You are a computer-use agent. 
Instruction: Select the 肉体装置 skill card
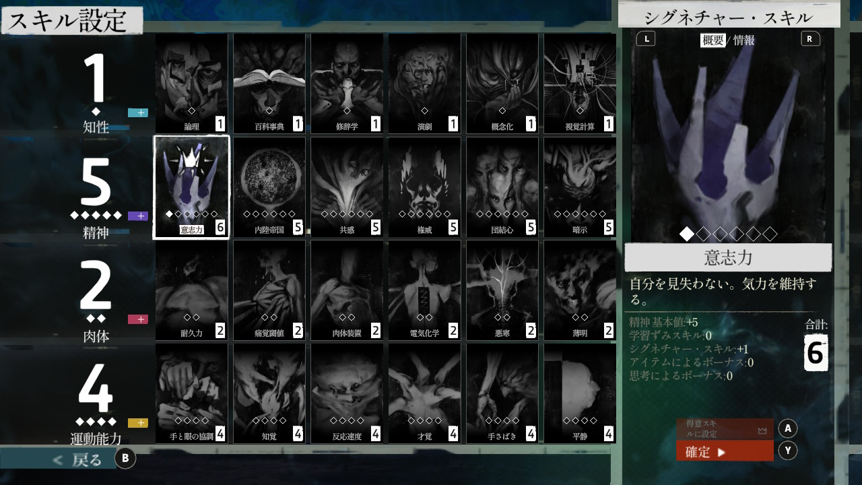tap(347, 290)
